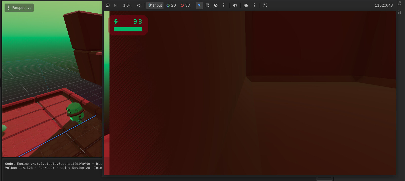Click the green robot character in viewport
This screenshot has height=181, width=405.
pyautogui.click(x=75, y=112)
